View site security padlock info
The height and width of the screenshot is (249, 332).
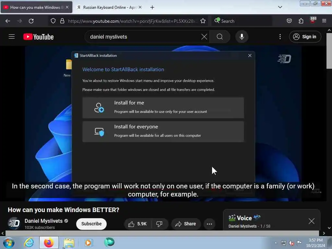(62, 21)
